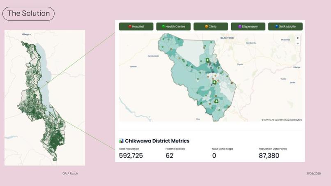Zoom in on the district map
The image size is (331, 186).
pos(298,38)
